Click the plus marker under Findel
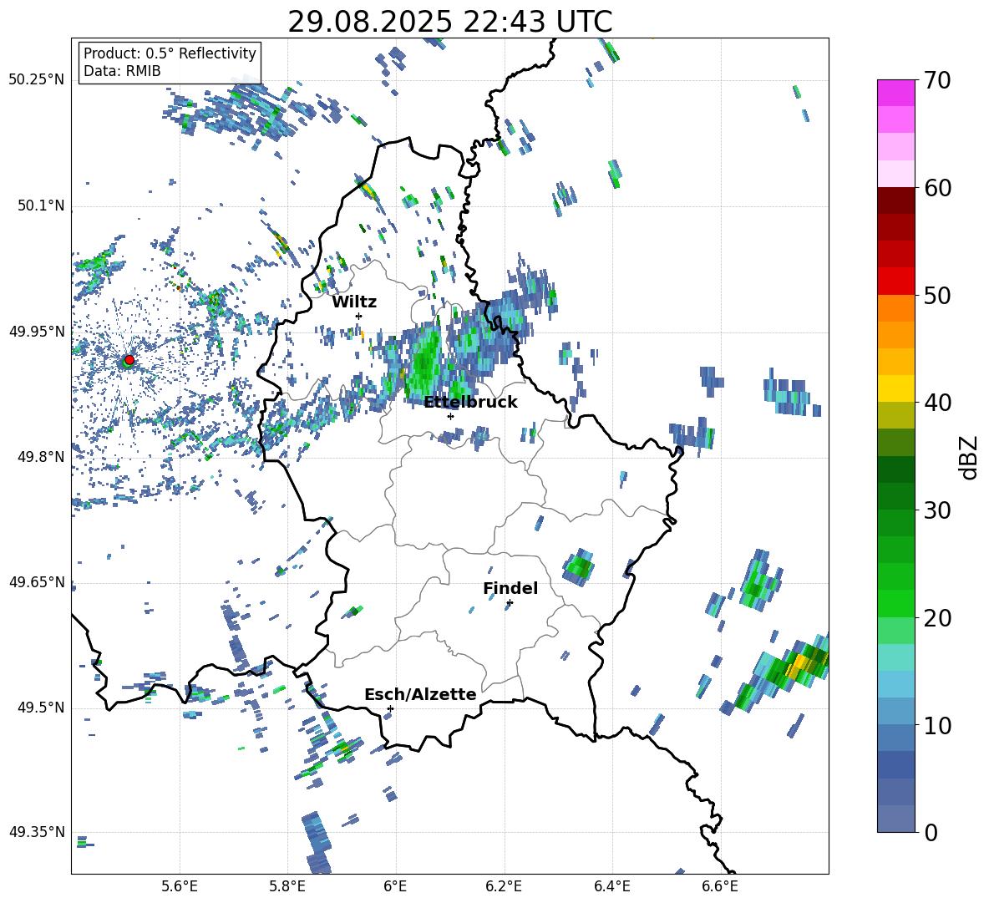 [x=510, y=603]
